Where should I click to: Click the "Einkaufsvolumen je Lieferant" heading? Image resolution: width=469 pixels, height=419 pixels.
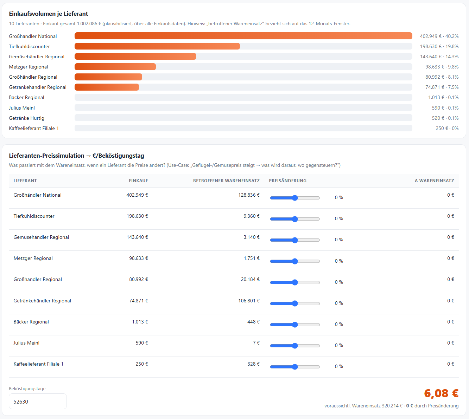49,14
